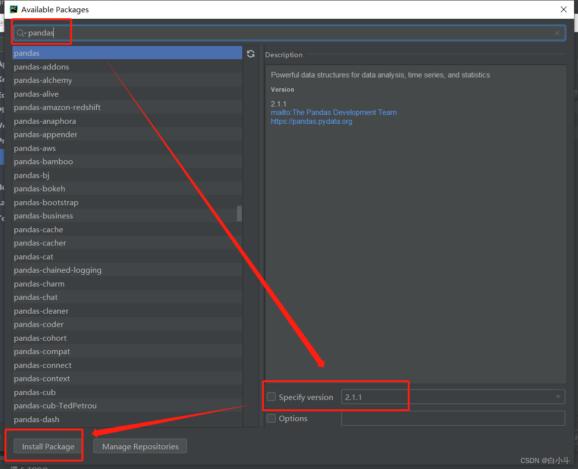The width and height of the screenshot is (578, 469).
Task: Select pandas-amazon-redshift in the list
Action: pos(127,107)
